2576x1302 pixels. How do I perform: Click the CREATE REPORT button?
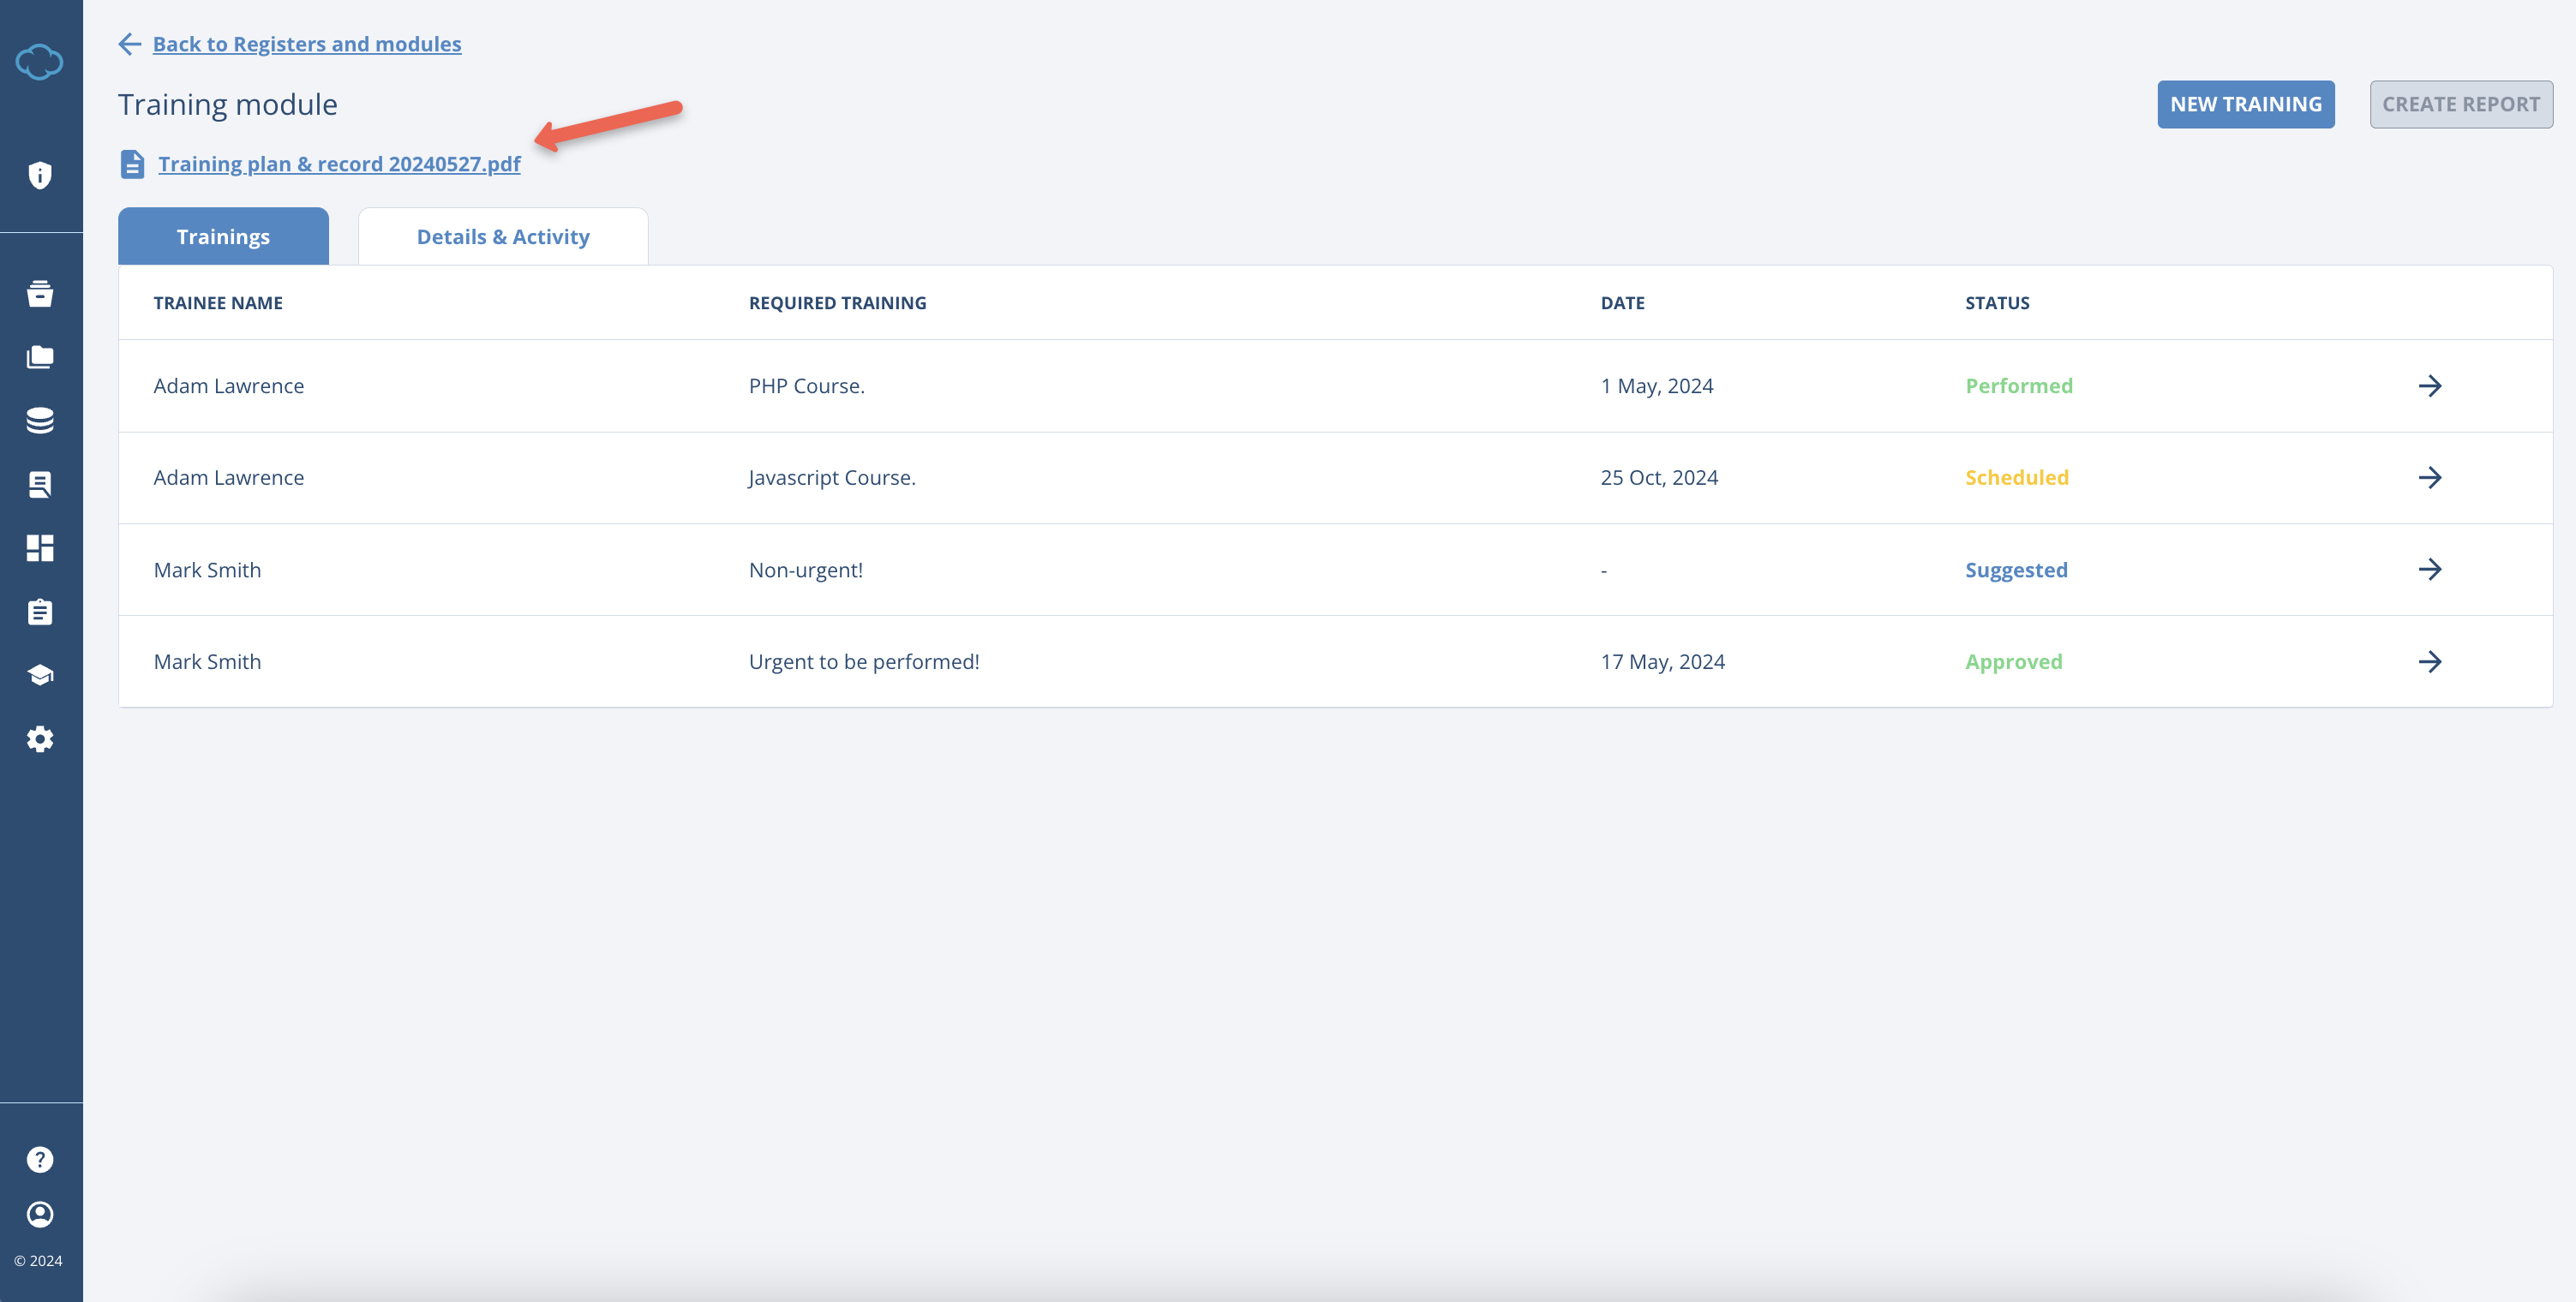2460,104
